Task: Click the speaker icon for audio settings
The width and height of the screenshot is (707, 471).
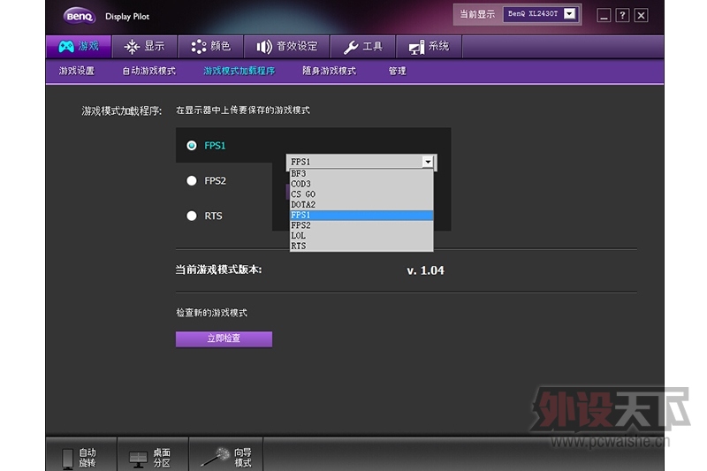Action: [x=263, y=47]
